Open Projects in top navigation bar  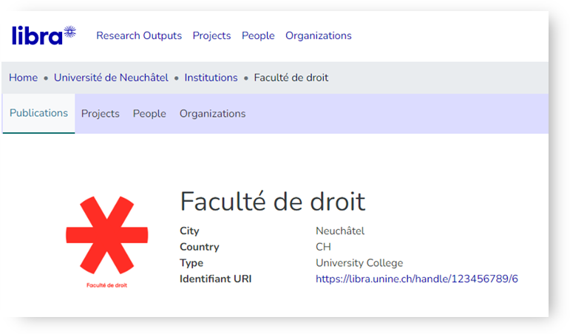click(211, 35)
